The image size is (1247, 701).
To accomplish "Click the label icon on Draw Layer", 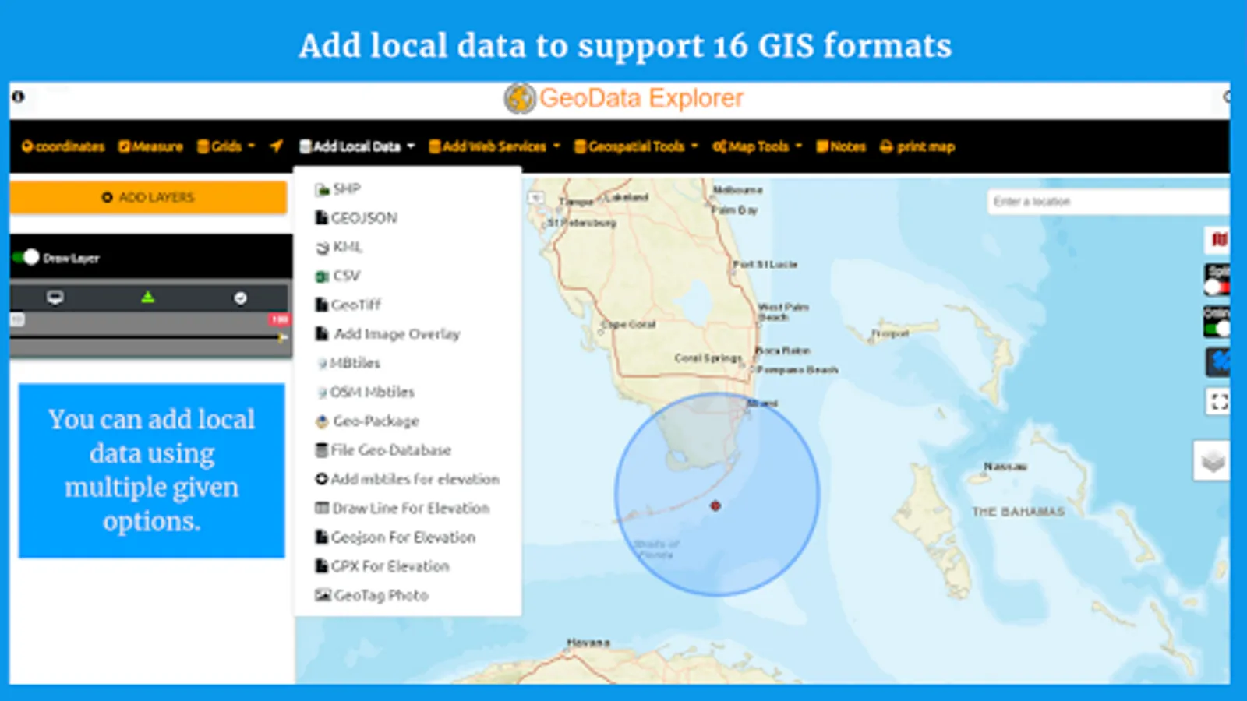I will (x=55, y=298).
